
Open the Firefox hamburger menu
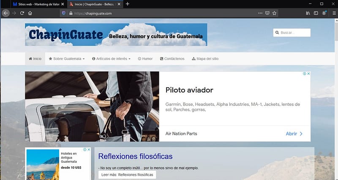tap(332, 13)
